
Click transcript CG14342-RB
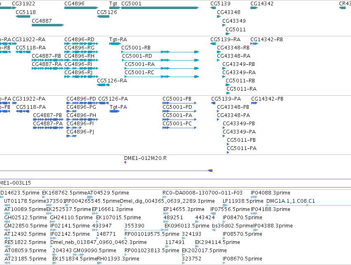pyautogui.click(x=266, y=40)
